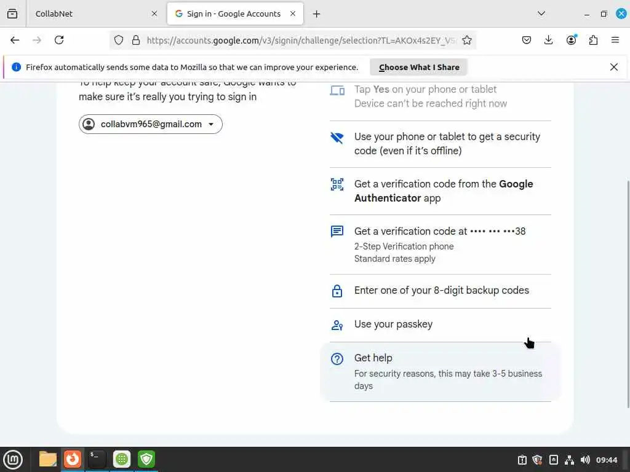Click the offline wifi-off icon
The height and width of the screenshot is (472, 630).
pos(337,138)
